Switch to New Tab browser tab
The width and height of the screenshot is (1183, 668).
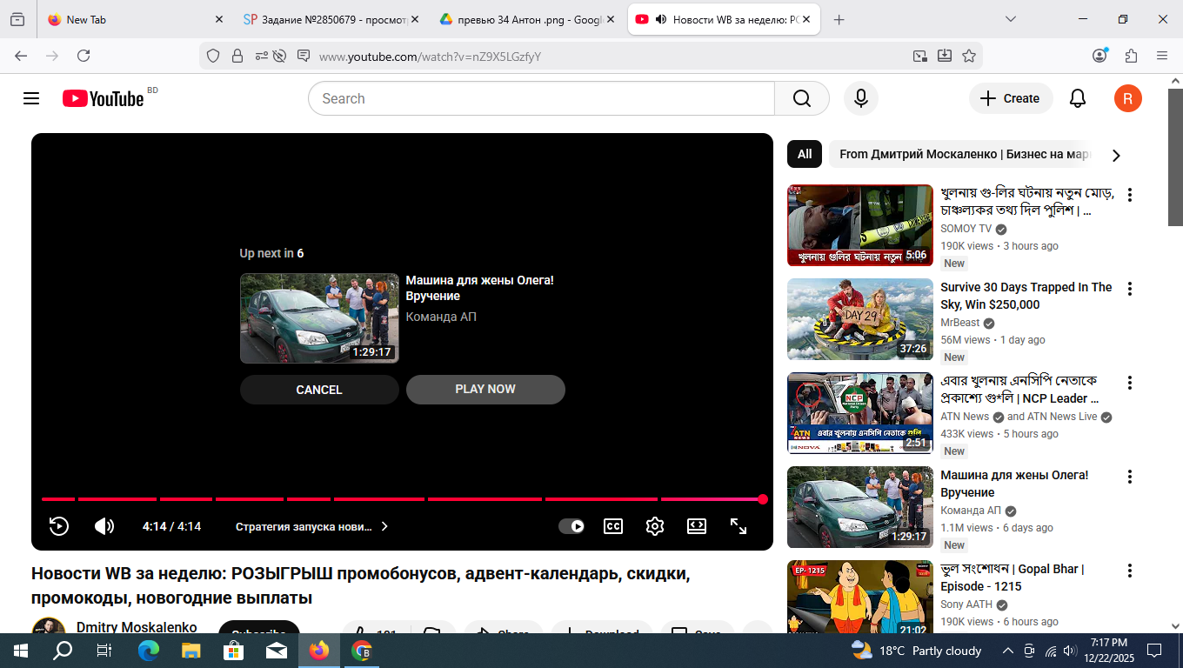(136, 19)
